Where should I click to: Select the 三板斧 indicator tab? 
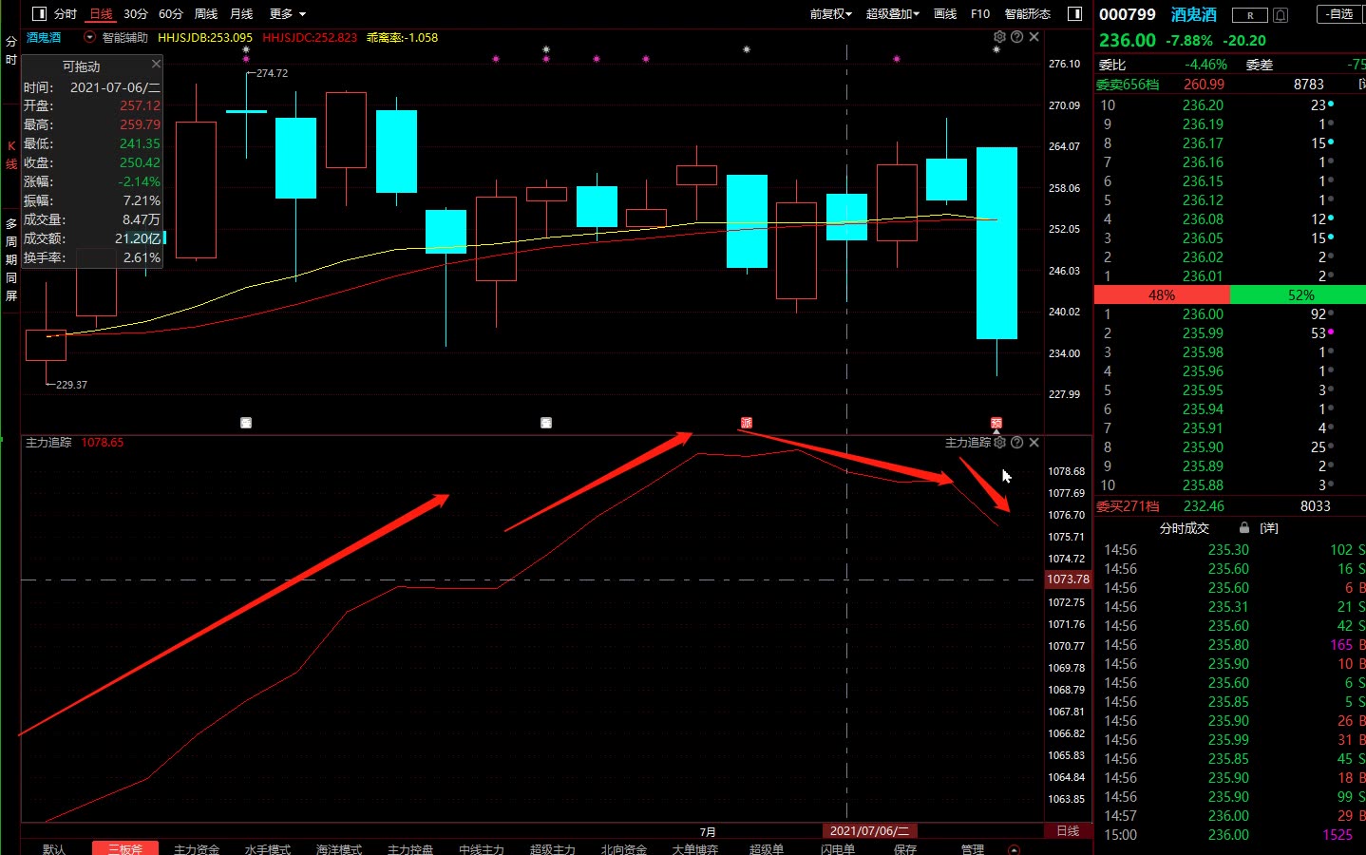coord(125,849)
